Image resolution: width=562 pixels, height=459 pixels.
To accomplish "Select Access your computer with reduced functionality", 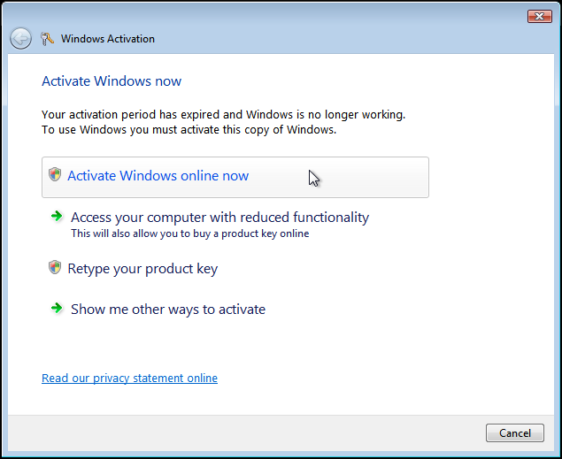I will (x=219, y=218).
